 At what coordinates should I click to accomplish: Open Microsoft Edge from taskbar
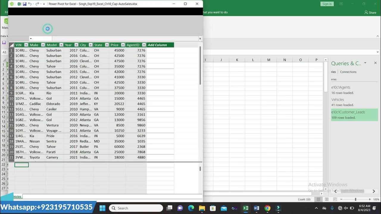tap(191, 208)
